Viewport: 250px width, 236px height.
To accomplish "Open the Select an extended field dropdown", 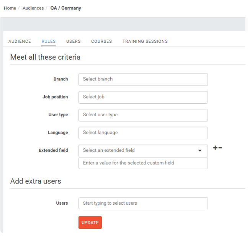I will tap(143, 151).
